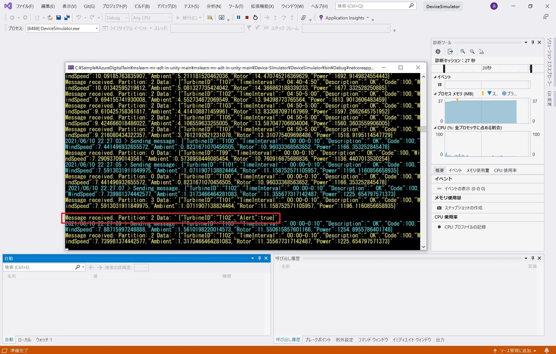Switch to the Memory Usage (メモリ使用量) tab
This screenshot has width=556, height=354.
(477, 170)
